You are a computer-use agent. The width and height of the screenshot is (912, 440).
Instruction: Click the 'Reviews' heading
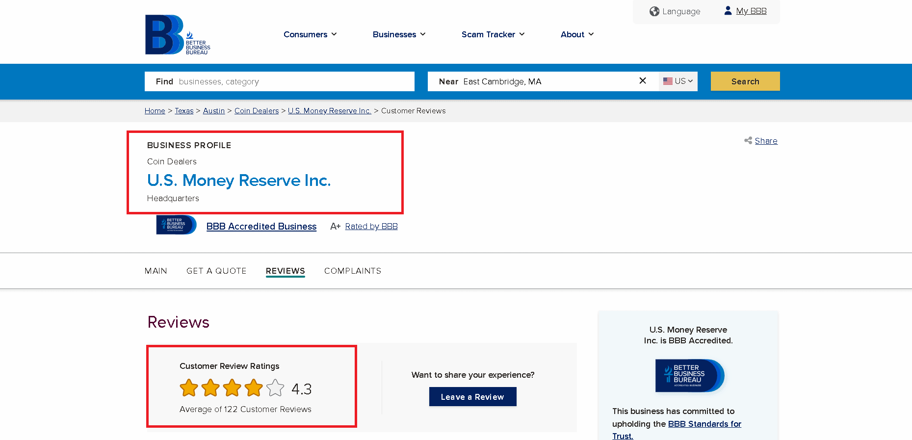[179, 322]
